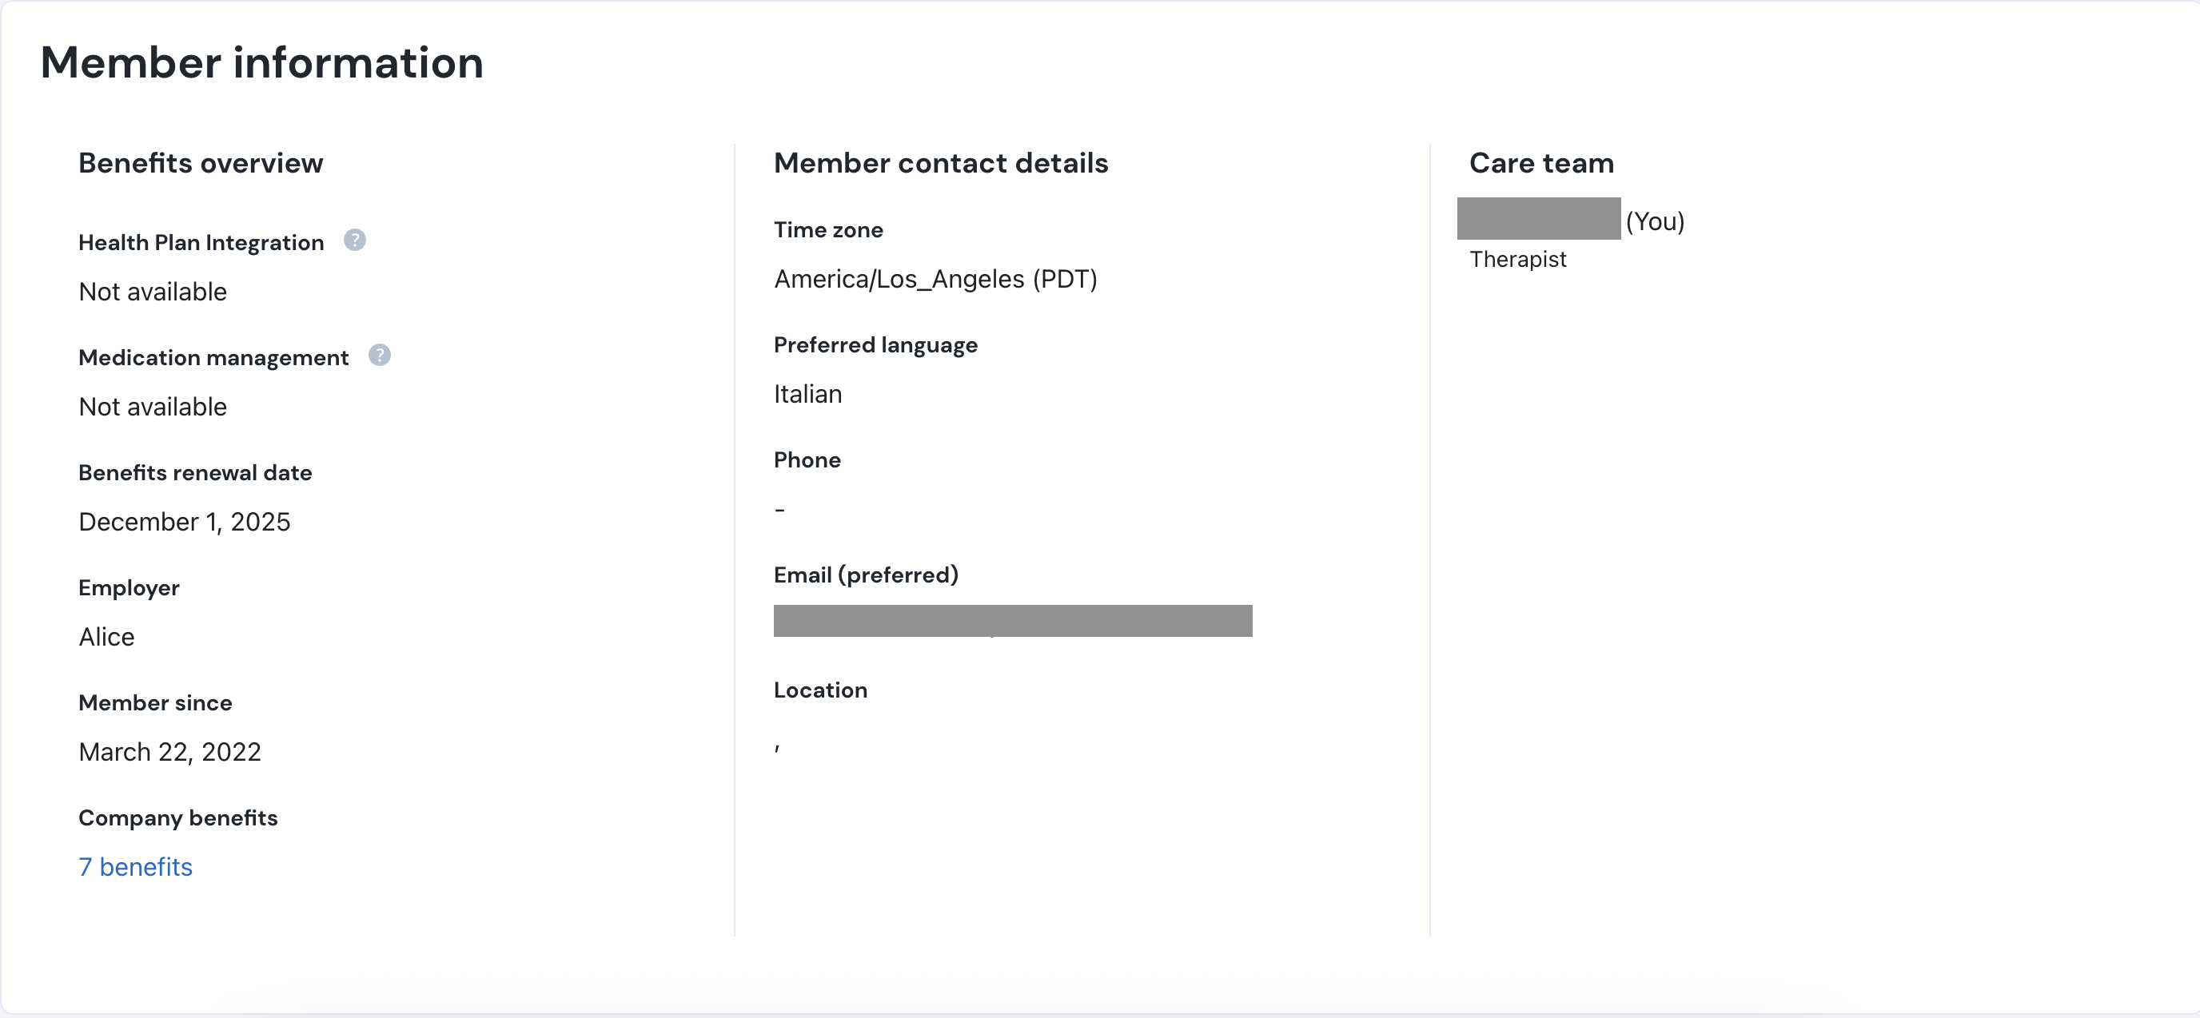Screen dimensions: 2200x1018
Task: Open the 7 benefits link
Action: pyautogui.click(x=135, y=866)
